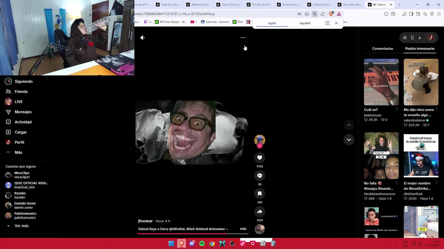Open Spotify from the taskbar

pyautogui.click(x=202, y=243)
